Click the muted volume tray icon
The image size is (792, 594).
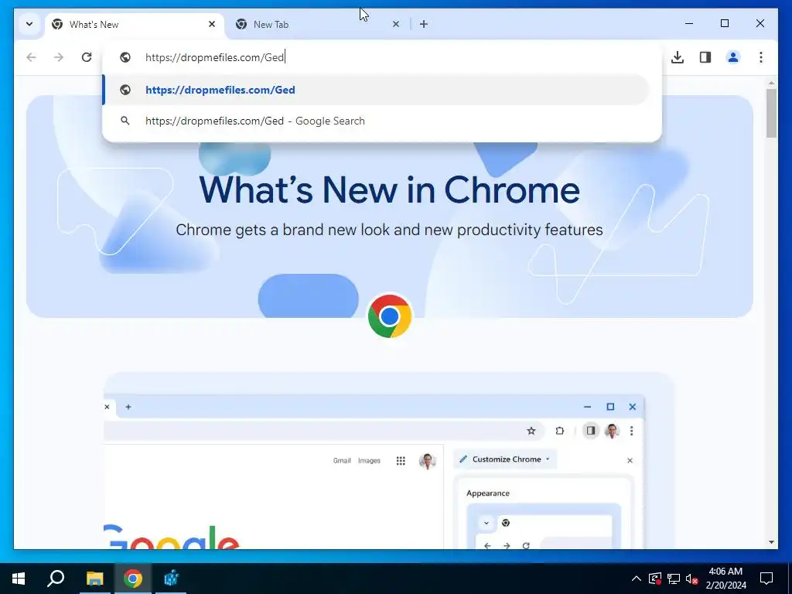(691, 579)
